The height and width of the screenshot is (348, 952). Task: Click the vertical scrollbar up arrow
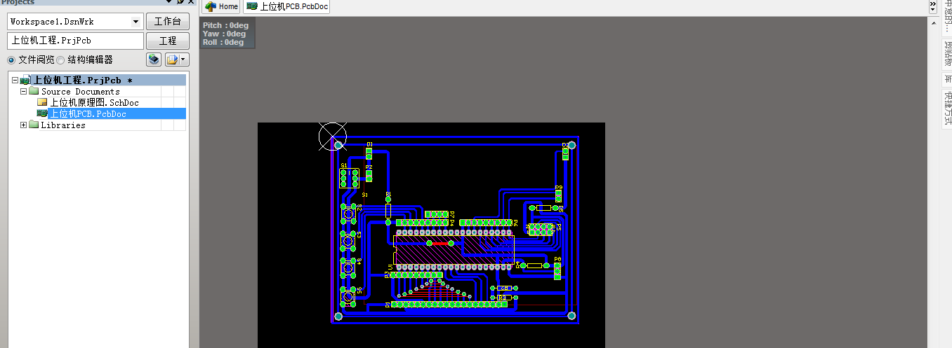click(934, 23)
